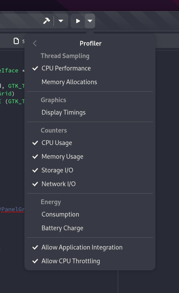Go back using the Profiler chevron
Viewport: 179px width, 293px height.
[x=35, y=43]
